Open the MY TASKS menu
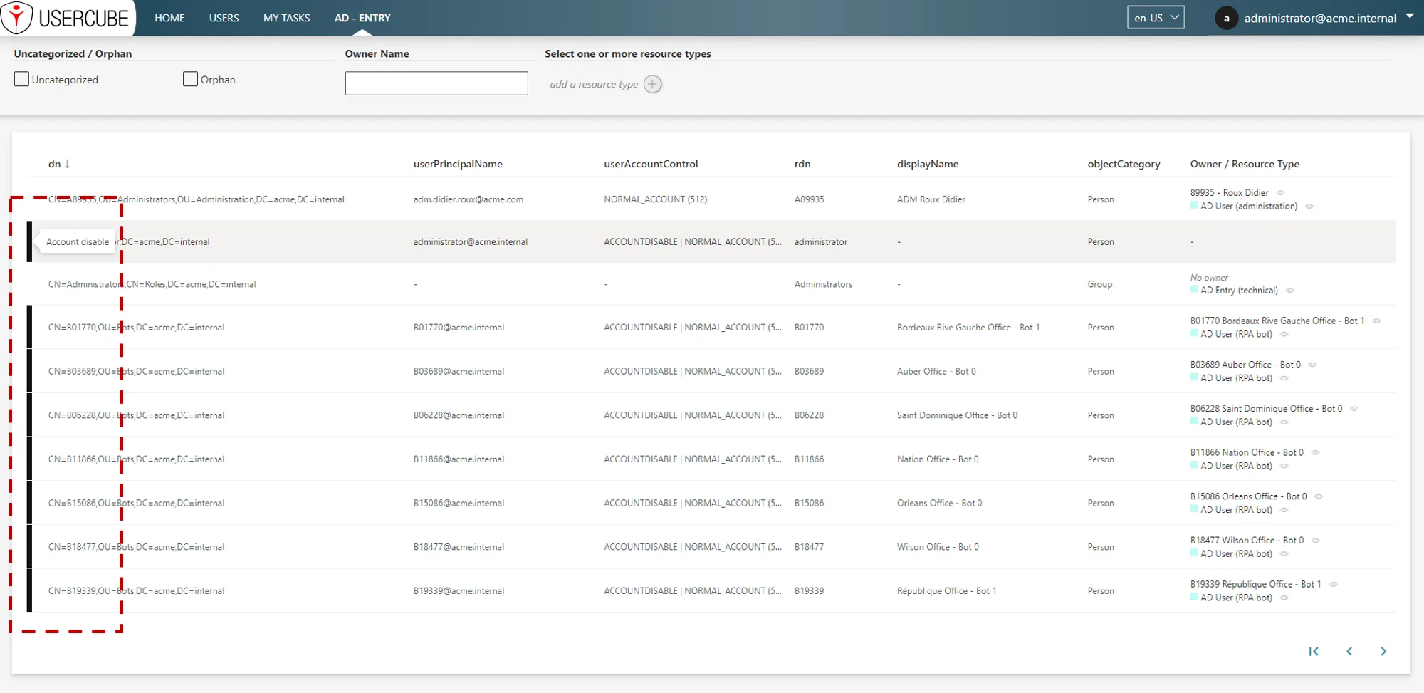 pyautogui.click(x=286, y=18)
